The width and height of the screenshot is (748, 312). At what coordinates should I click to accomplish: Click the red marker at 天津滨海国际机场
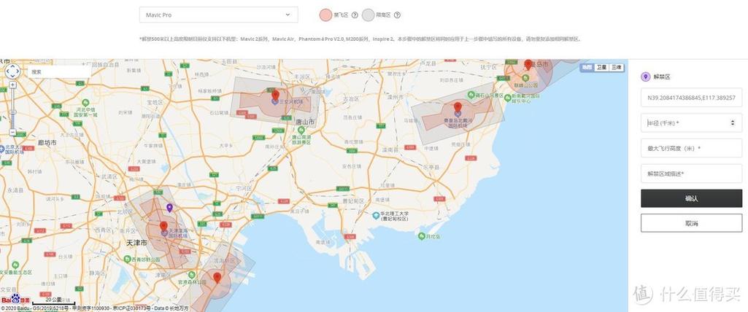pyautogui.click(x=163, y=226)
